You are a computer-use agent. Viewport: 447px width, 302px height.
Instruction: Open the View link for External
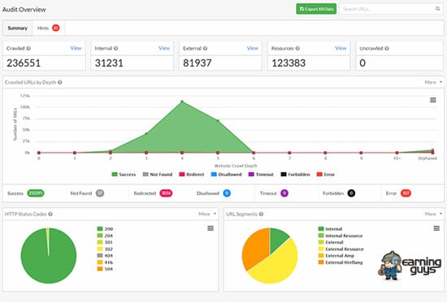(x=252, y=48)
